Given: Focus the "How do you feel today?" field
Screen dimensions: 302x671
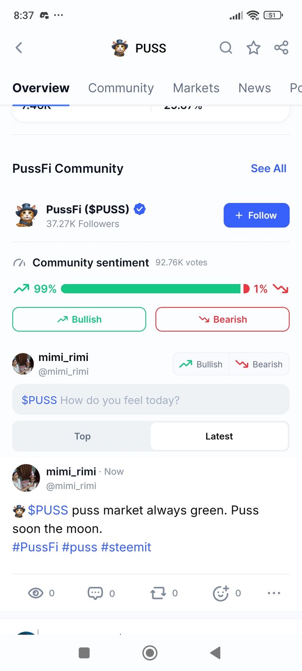Looking at the screenshot, I should coord(151,400).
